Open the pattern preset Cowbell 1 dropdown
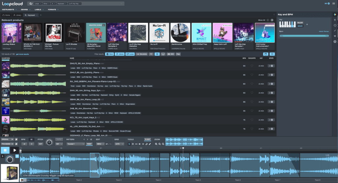The width and height of the screenshot is (338, 183). coord(76,144)
